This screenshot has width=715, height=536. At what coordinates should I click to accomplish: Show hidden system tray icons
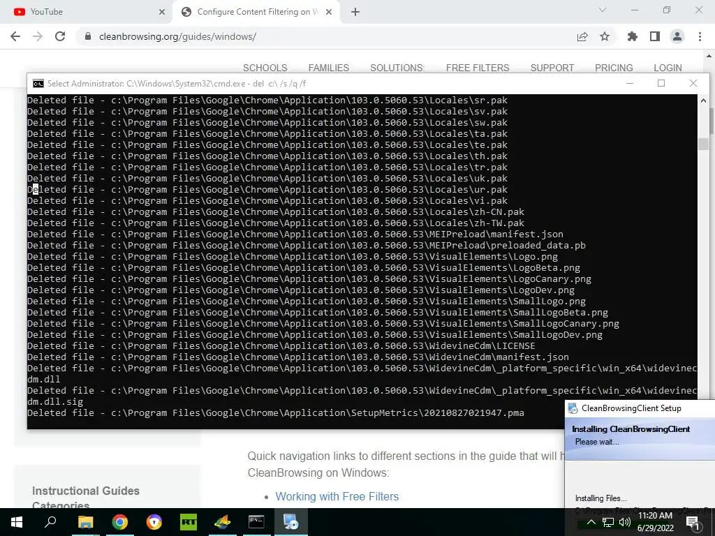591,522
